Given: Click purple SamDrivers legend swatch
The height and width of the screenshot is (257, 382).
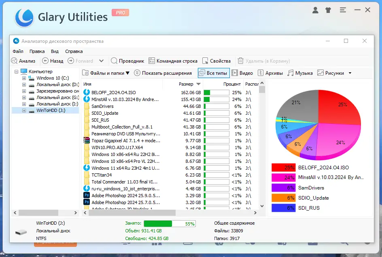Looking at the screenshot, I should tap(284, 187).
